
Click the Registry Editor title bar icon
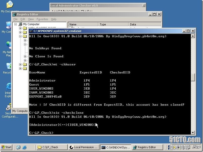[14, 14]
